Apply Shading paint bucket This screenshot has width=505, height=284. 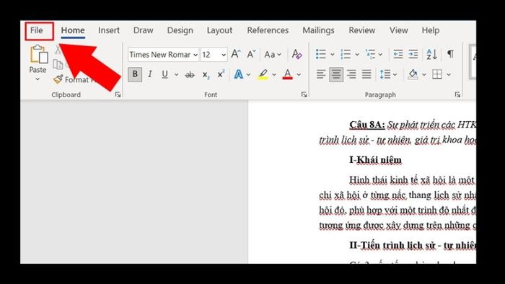pyautogui.click(x=413, y=75)
